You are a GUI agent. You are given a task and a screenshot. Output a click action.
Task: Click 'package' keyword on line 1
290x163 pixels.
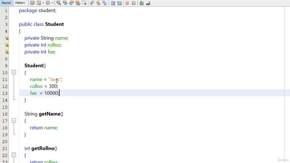[x=28, y=10]
